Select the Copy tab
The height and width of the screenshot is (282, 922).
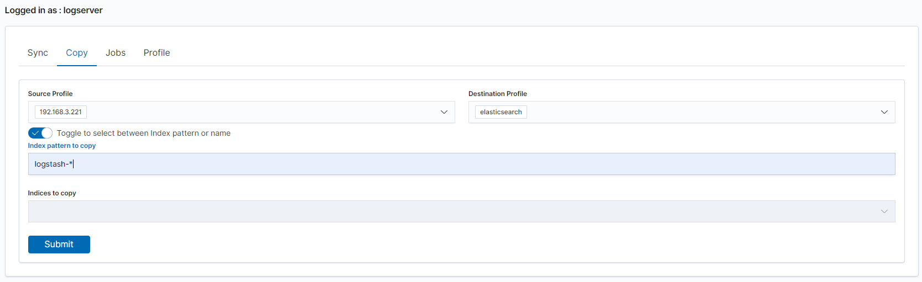[77, 53]
